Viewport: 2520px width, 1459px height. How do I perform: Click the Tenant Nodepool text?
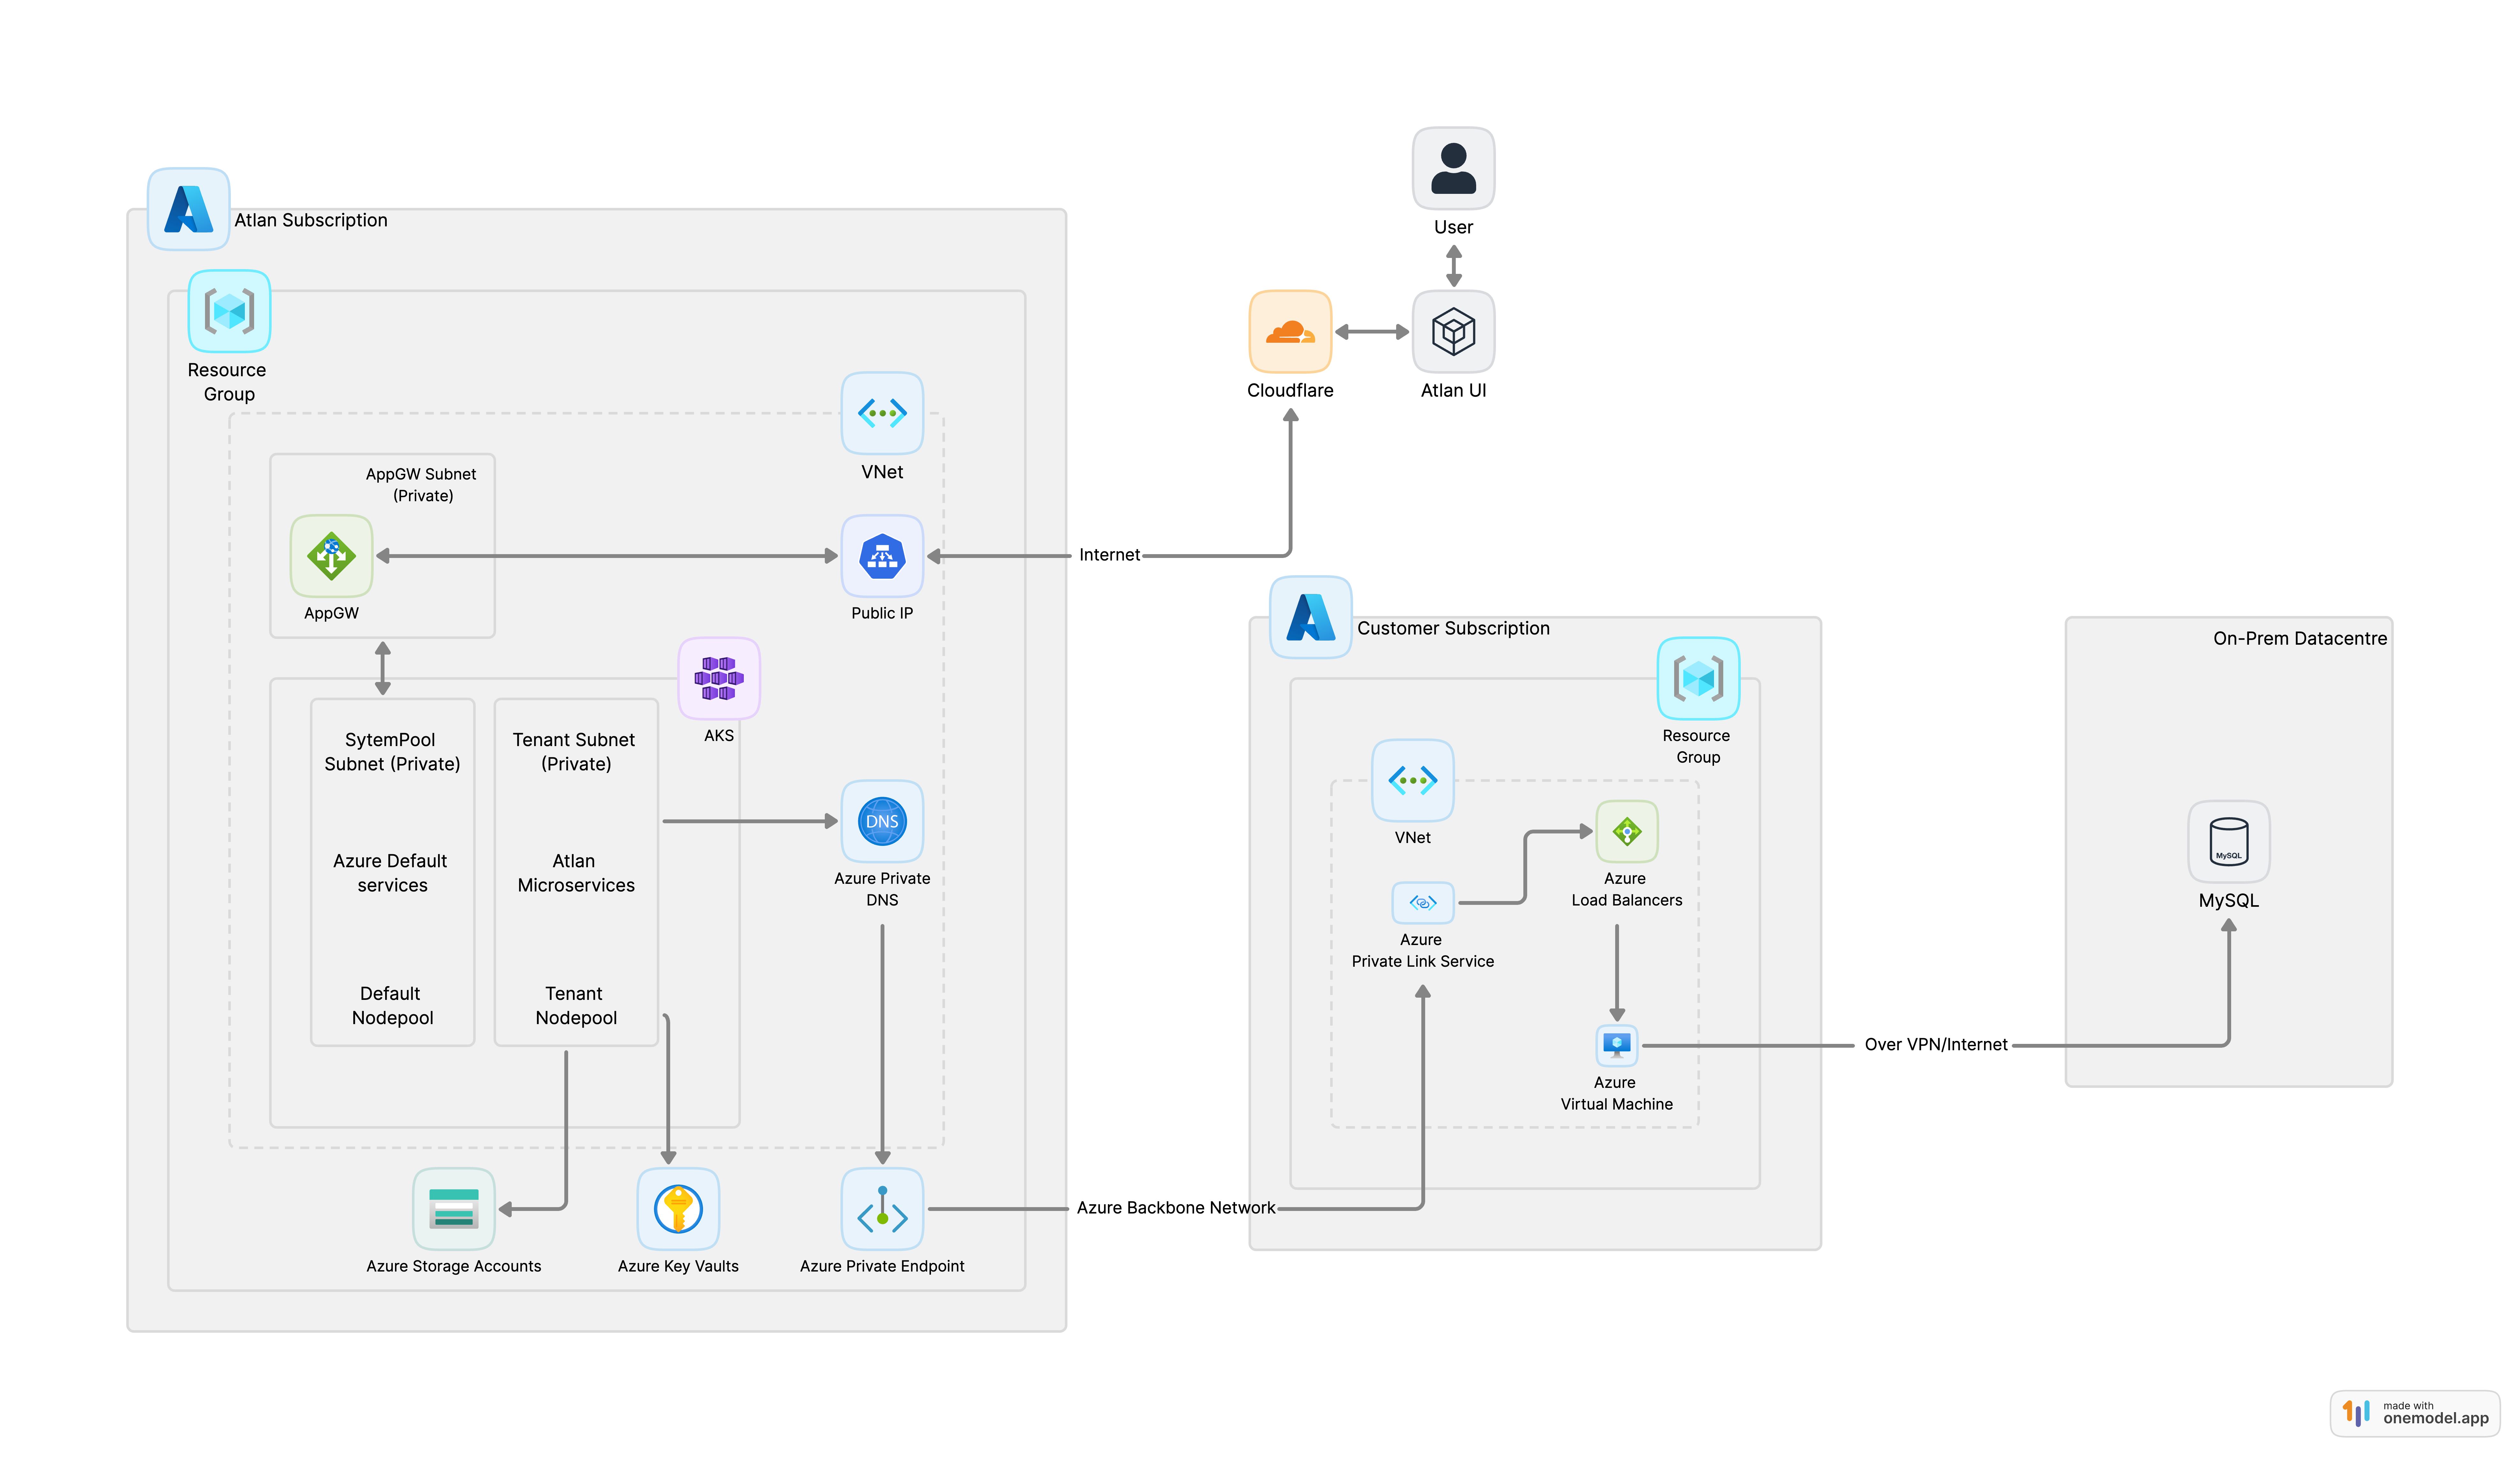tap(576, 1006)
